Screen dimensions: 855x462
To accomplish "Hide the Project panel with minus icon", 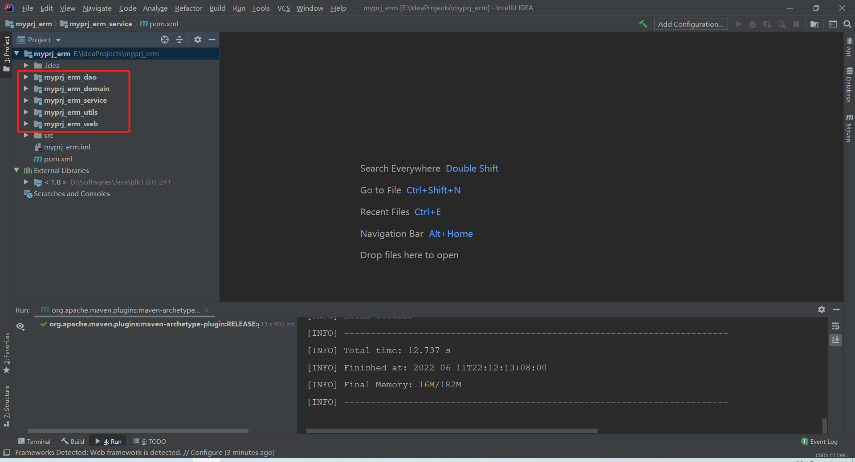I will [x=212, y=40].
